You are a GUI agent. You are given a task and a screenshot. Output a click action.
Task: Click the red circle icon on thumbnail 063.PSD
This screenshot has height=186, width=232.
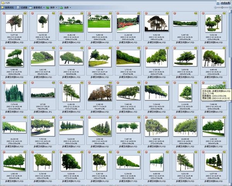point(175,83)
